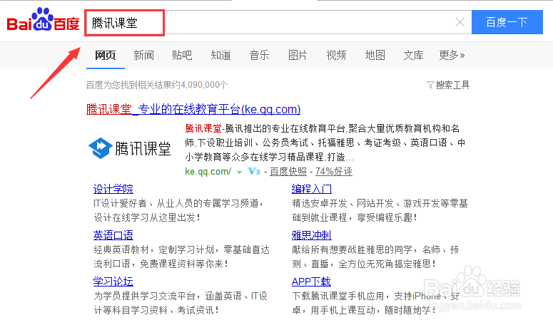Image resolution: width=553 pixels, height=325 pixels.
Task: Click the 腾讯课堂 logo thumbnail
Action: (130, 148)
